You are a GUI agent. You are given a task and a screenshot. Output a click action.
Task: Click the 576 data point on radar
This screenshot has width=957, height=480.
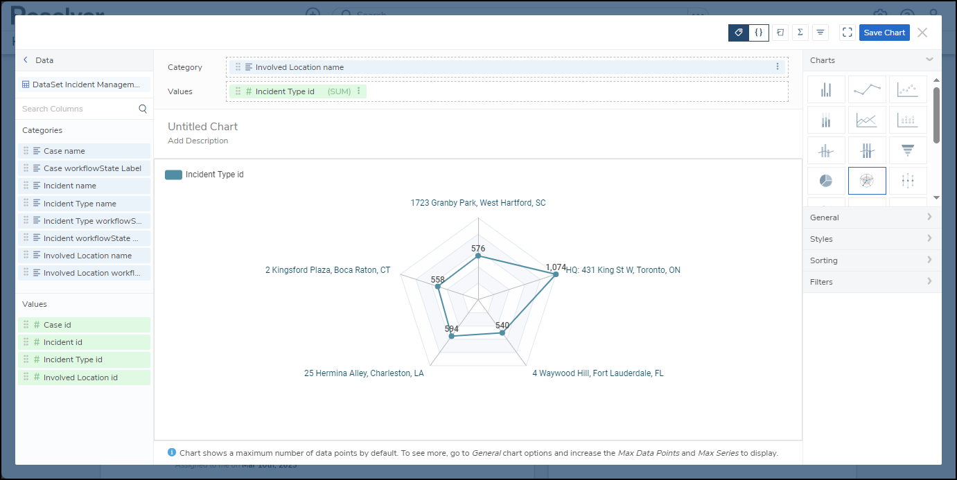(x=477, y=256)
